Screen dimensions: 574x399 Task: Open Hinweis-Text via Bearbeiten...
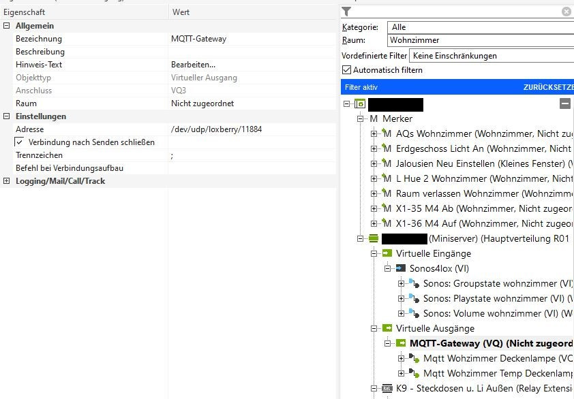click(194, 65)
